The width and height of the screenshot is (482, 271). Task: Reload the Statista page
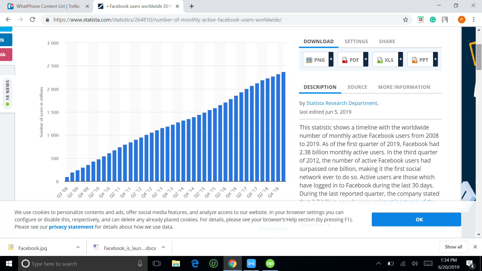click(x=32, y=20)
